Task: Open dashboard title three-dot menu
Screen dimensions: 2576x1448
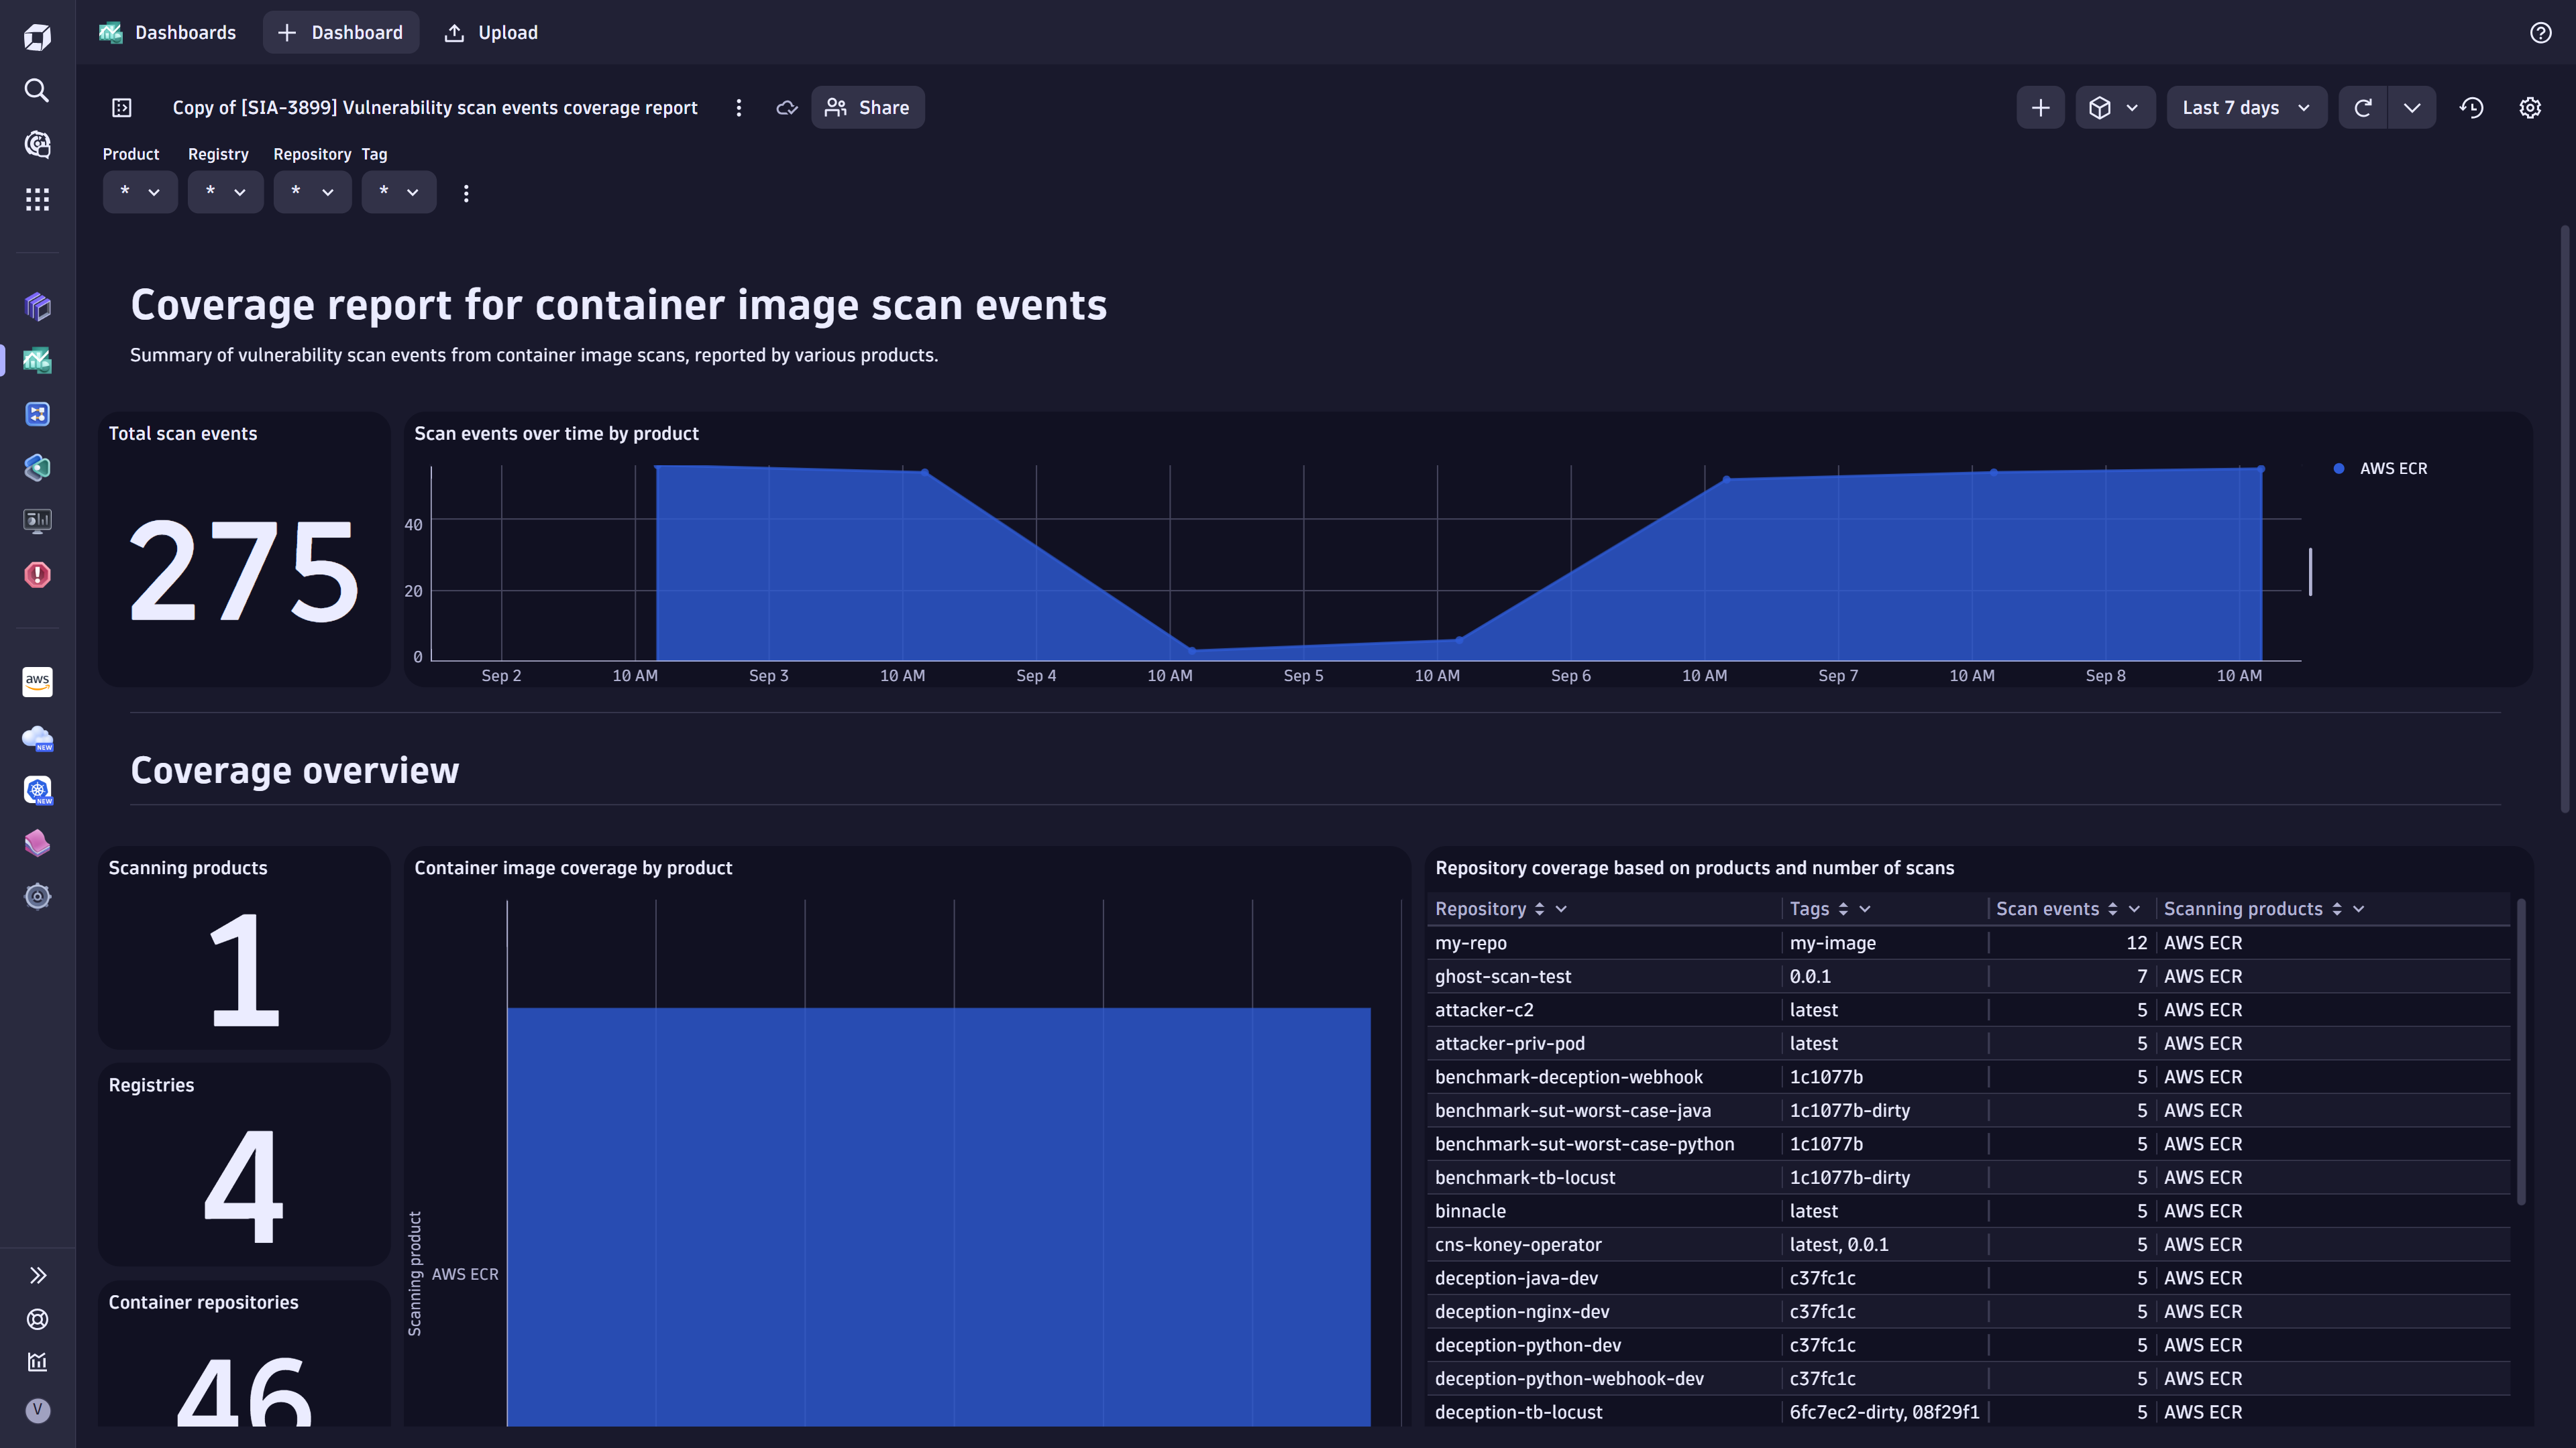Action: [739, 108]
